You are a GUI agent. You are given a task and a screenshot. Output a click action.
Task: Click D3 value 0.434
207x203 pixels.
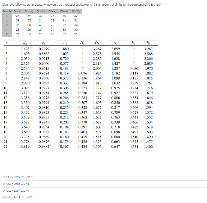coord(83,146)
